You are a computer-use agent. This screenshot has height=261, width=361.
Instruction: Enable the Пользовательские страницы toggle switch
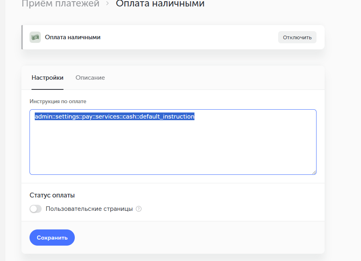(x=36, y=209)
